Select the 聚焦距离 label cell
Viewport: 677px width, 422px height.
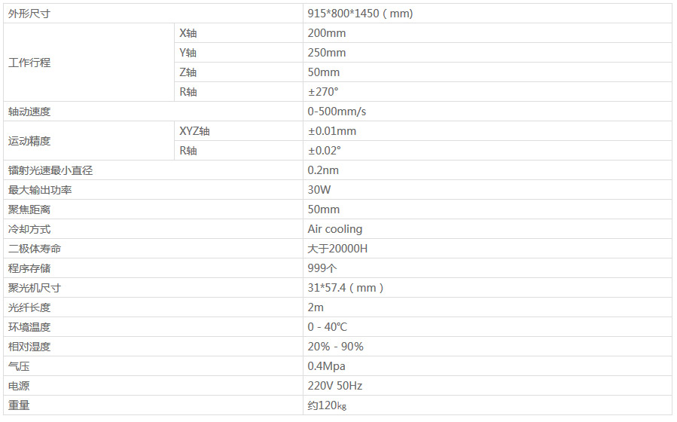pos(29,209)
